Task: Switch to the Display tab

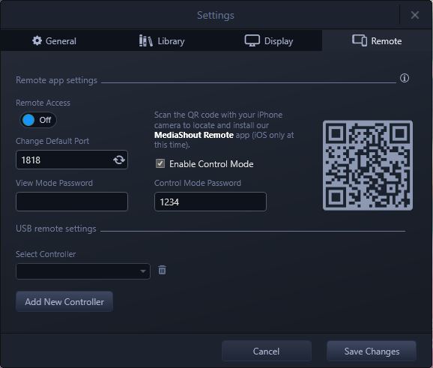Action: pyautogui.click(x=268, y=41)
